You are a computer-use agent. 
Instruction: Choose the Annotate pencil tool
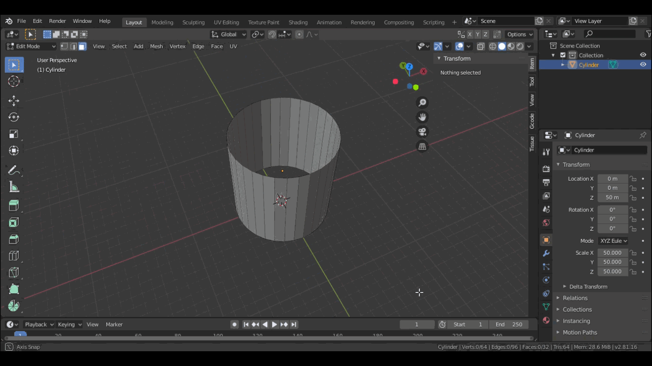point(14,170)
